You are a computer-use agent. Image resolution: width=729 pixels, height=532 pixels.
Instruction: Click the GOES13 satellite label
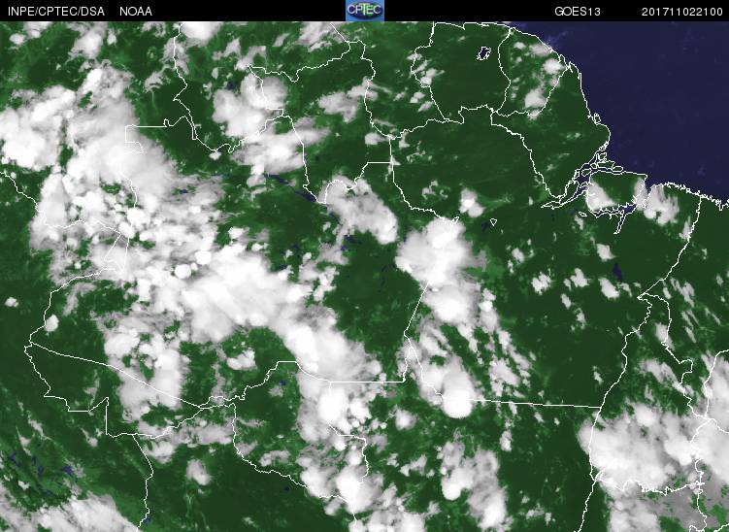point(578,12)
